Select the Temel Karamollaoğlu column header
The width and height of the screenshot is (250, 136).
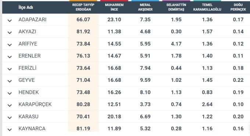[x=207, y=7]
